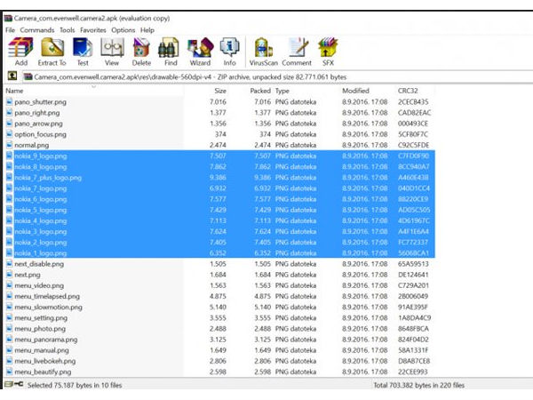The width and height of the screenshot is (533, 400).
Task: Click the menu_photo.png file icon
Action: tap(10, 328)
